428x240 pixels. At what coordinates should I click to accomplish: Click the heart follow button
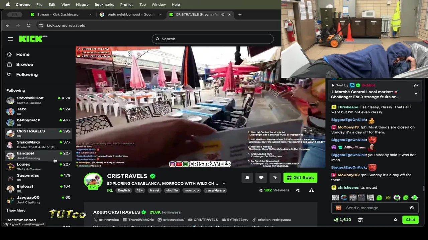tap(261, 178)
